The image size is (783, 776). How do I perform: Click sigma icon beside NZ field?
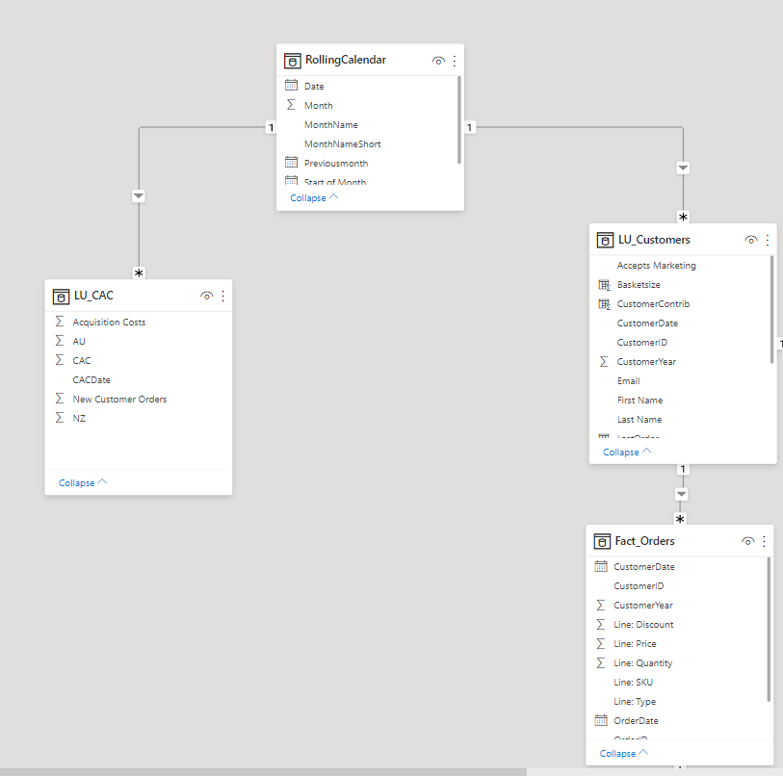60,418
